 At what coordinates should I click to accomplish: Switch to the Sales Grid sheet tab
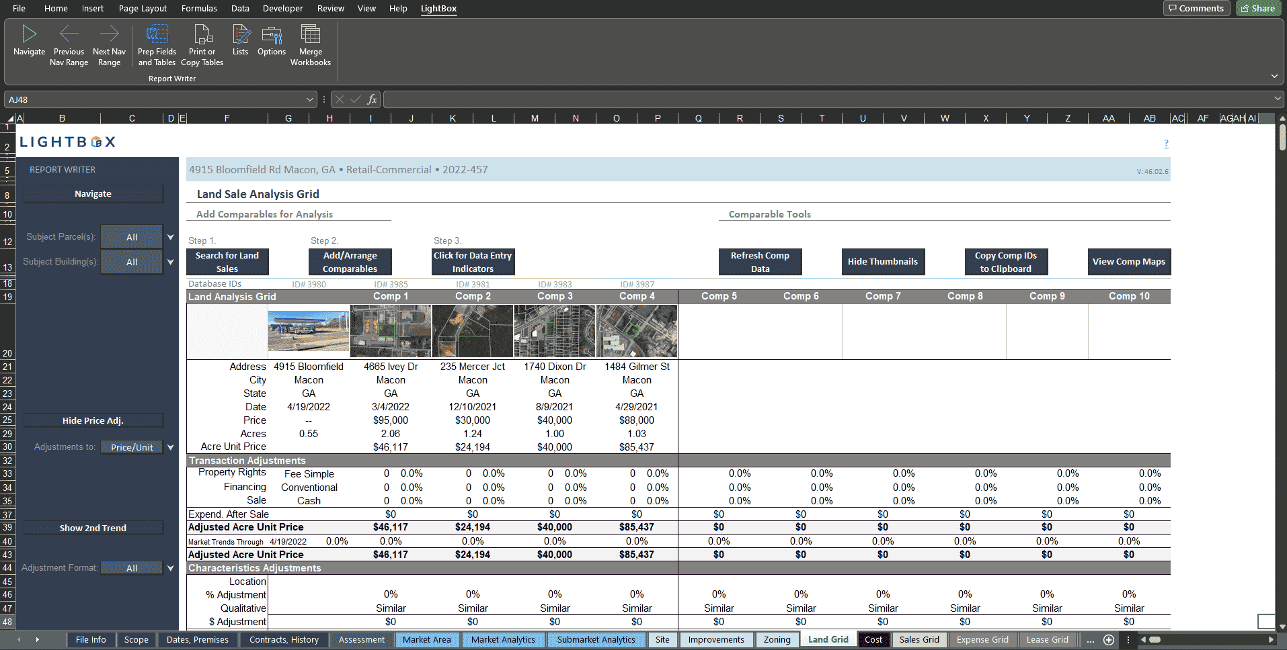919,639
